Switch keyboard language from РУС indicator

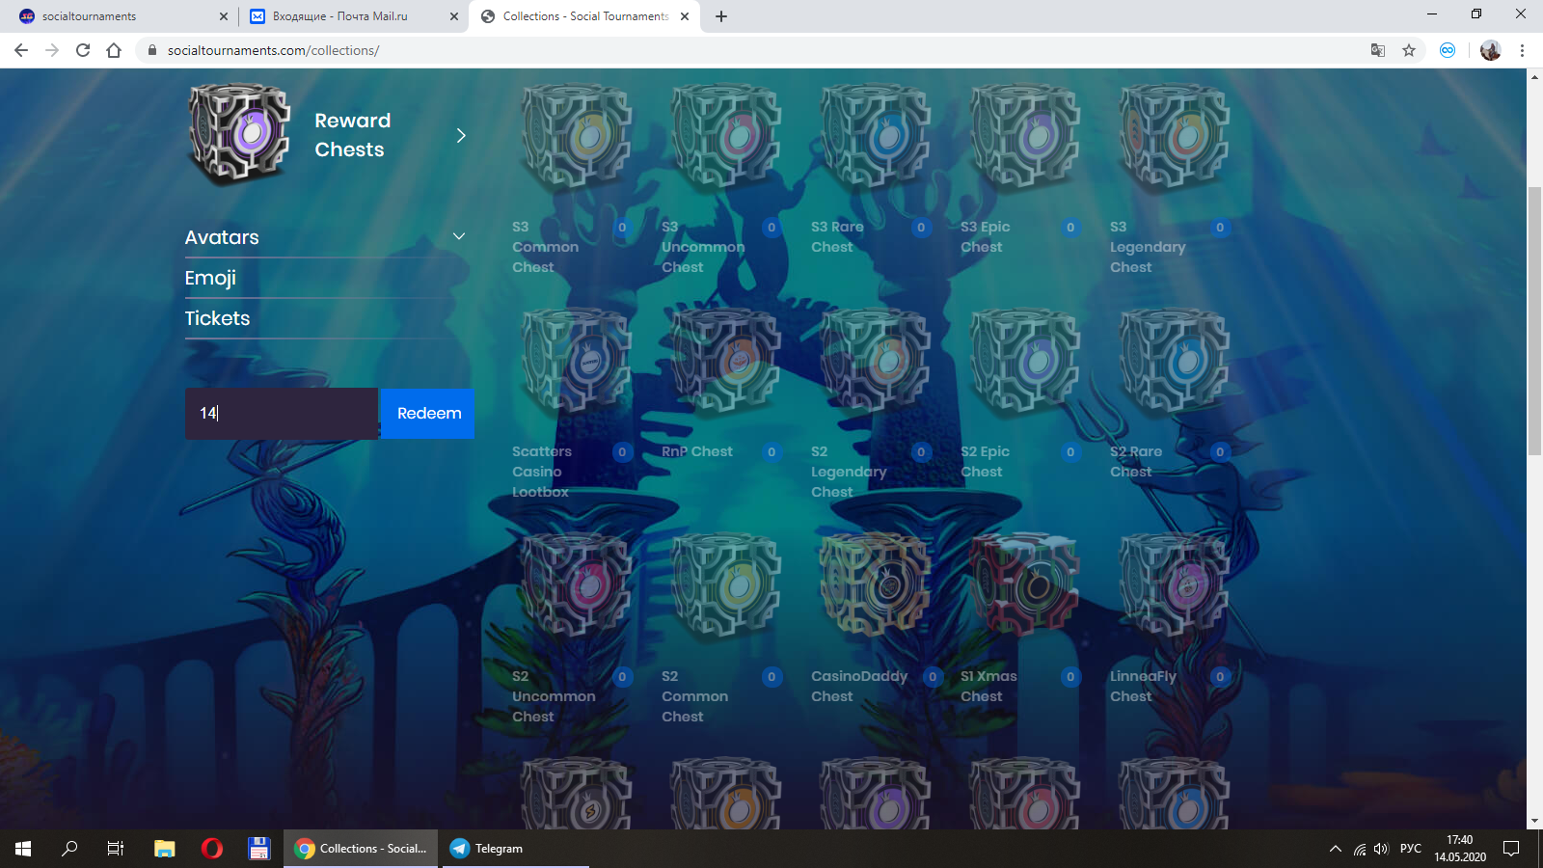(x=1411, y=849)
